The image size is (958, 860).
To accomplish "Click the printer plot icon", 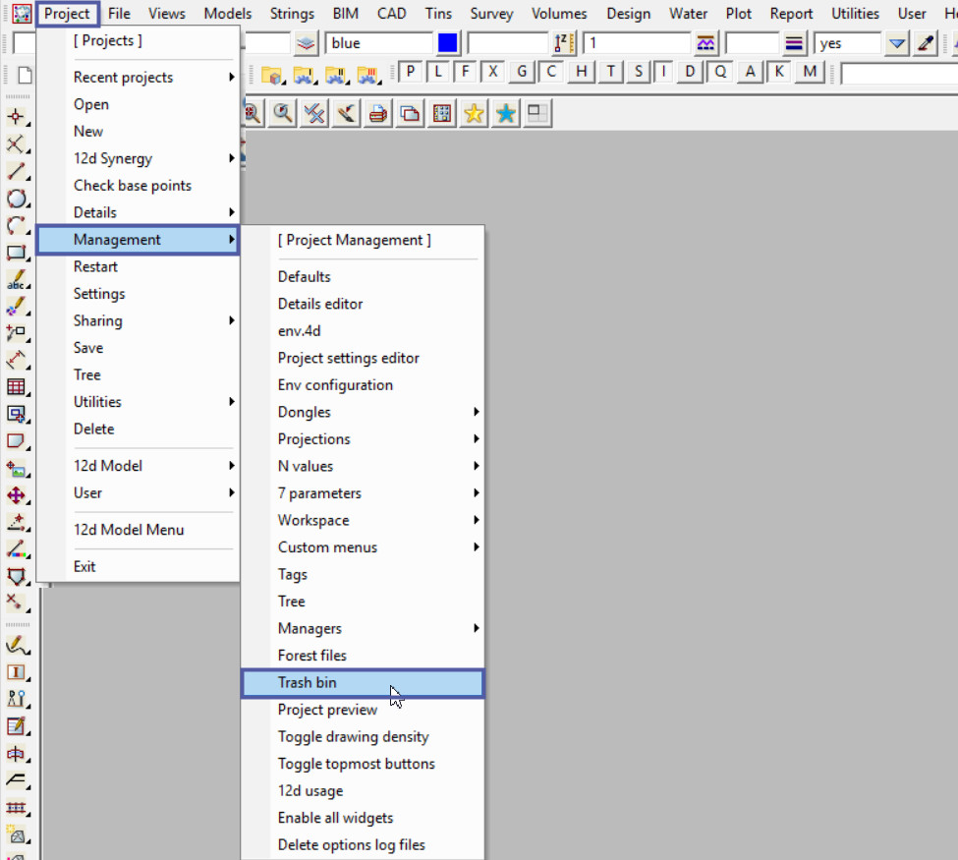I will coord(378,114).
